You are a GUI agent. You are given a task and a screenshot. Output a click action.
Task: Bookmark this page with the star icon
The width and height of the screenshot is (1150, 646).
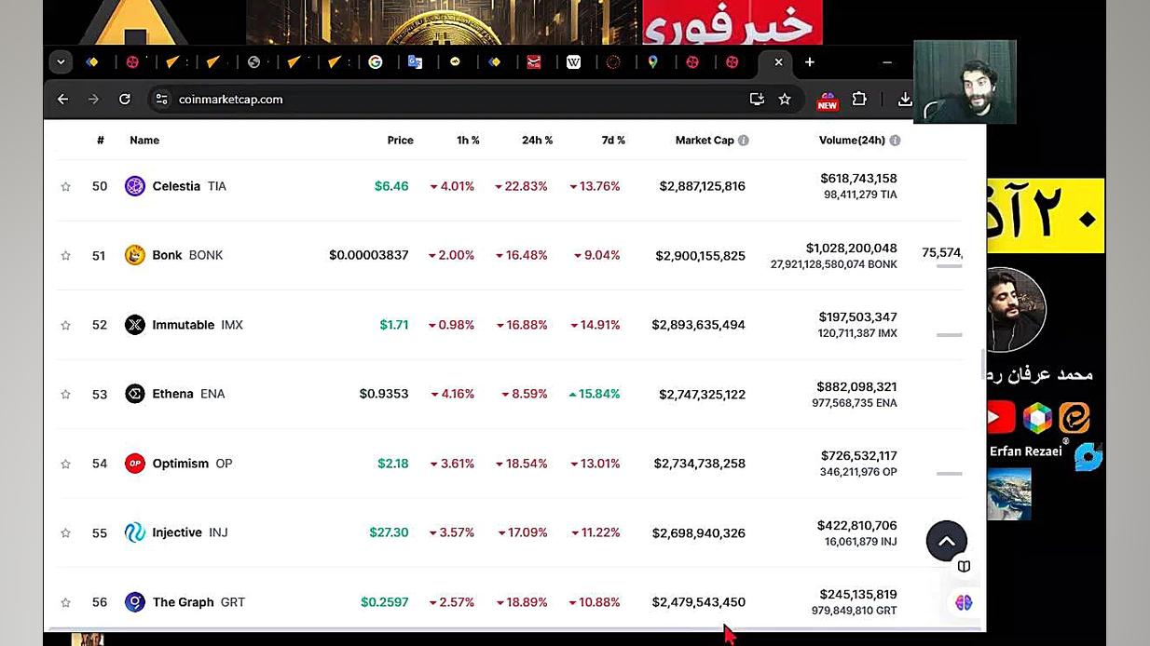tap(785, 100)
